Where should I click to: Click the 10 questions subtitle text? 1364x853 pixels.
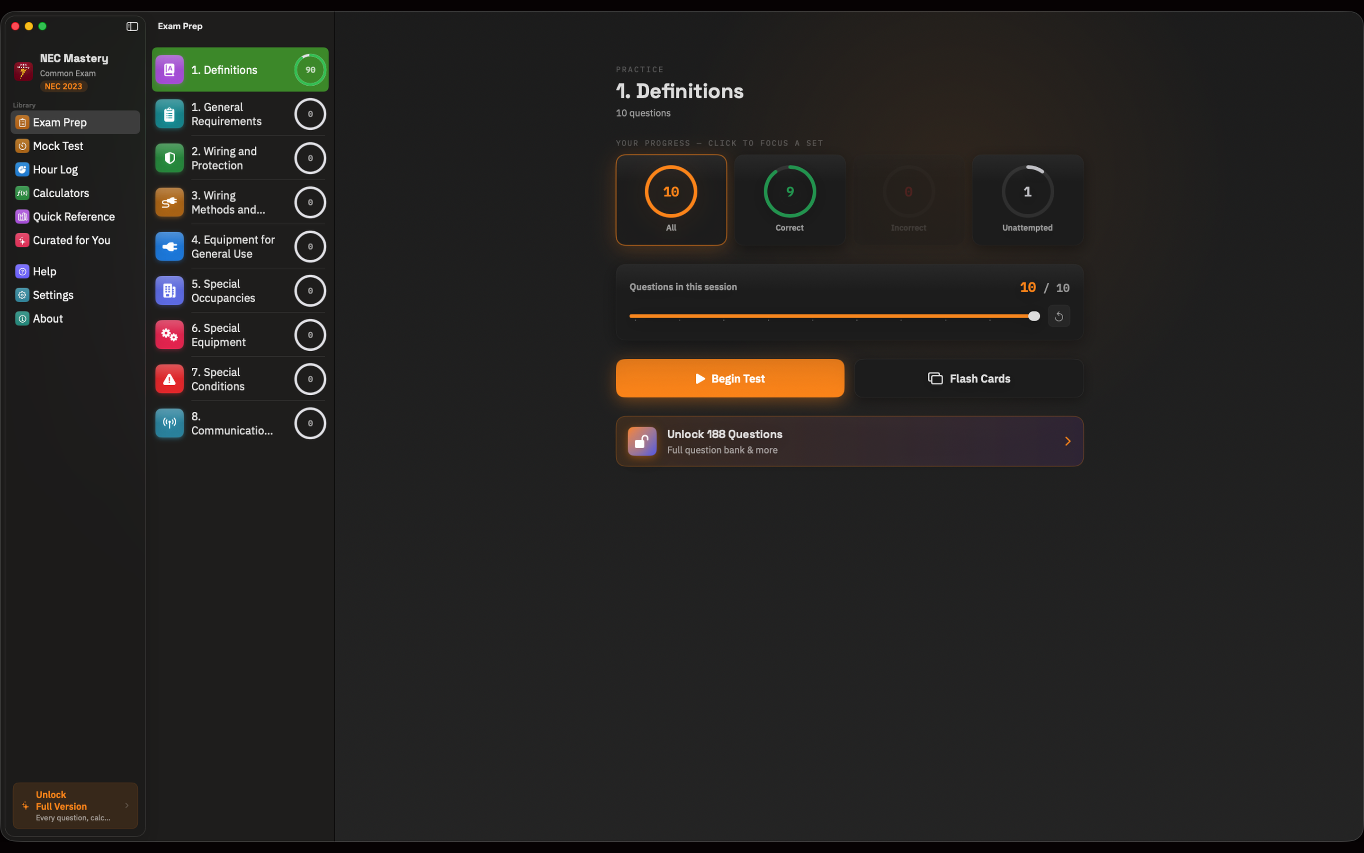coord(643,113)
